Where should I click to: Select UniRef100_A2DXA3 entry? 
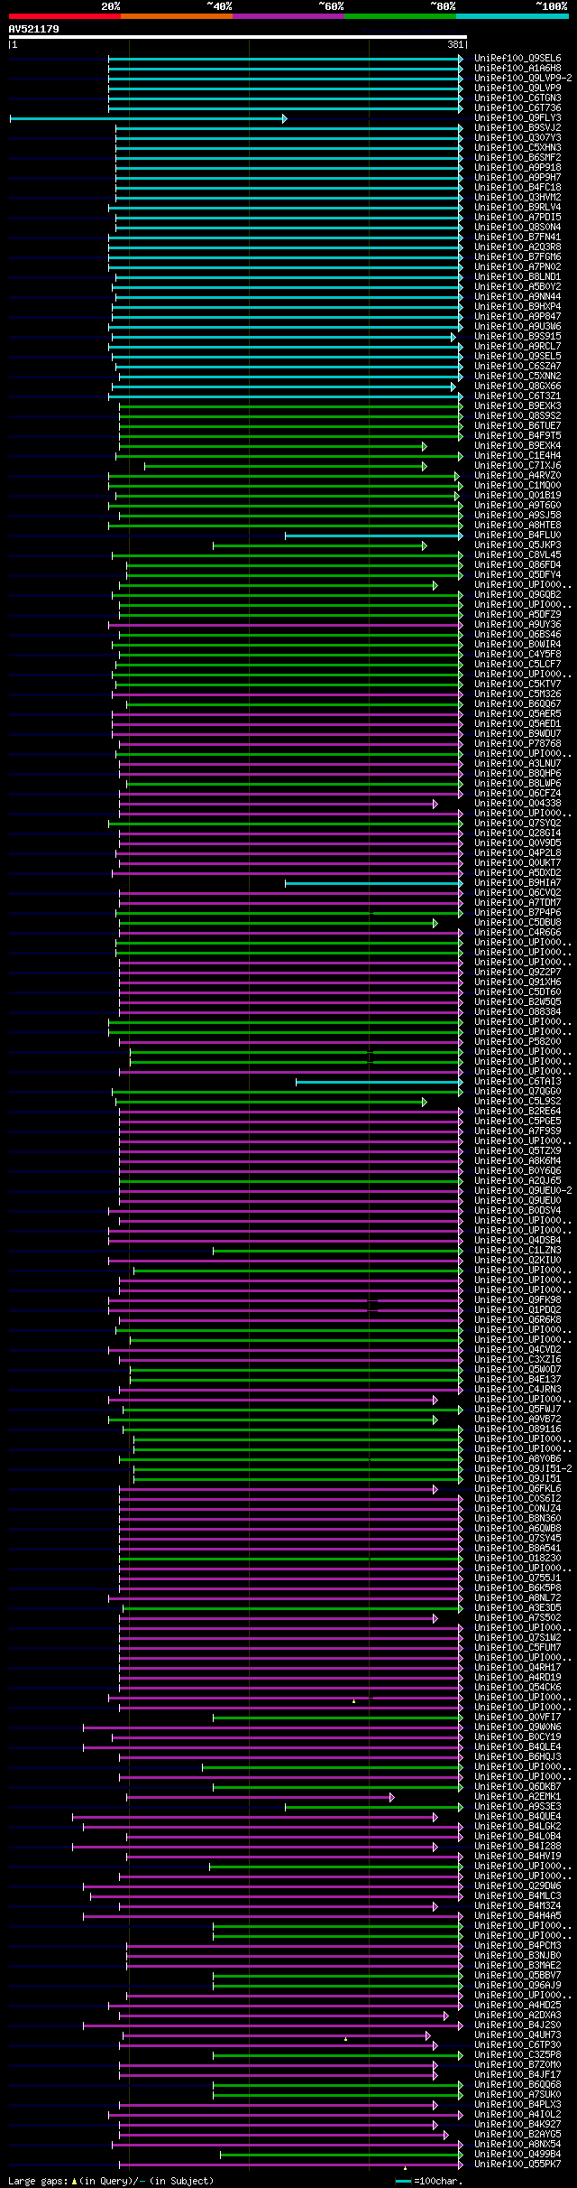pyautogui.click(x=517, y=2016)
